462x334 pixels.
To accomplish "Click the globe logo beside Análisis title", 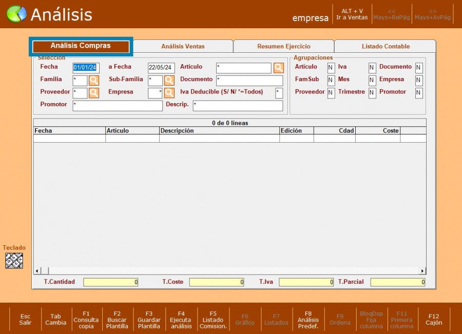I will pos(16,14).
